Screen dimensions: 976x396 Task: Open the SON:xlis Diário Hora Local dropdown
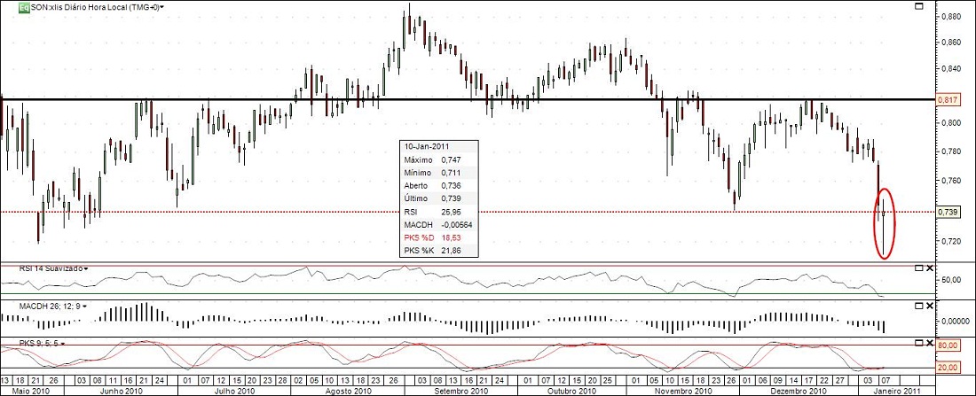point(98,7)
